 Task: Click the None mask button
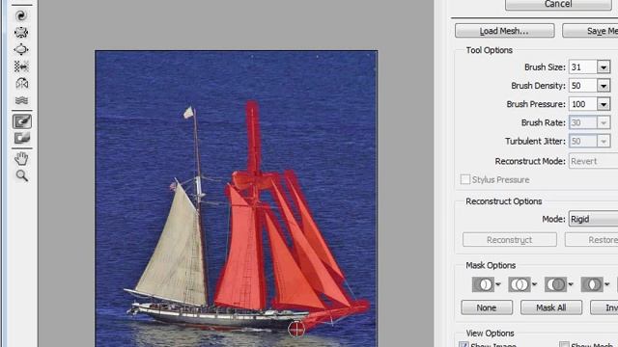[487, 307]
